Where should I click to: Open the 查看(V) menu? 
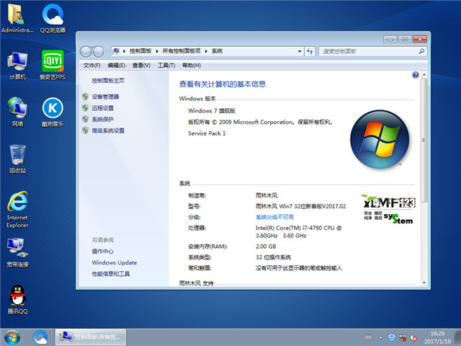click(141, 66)
